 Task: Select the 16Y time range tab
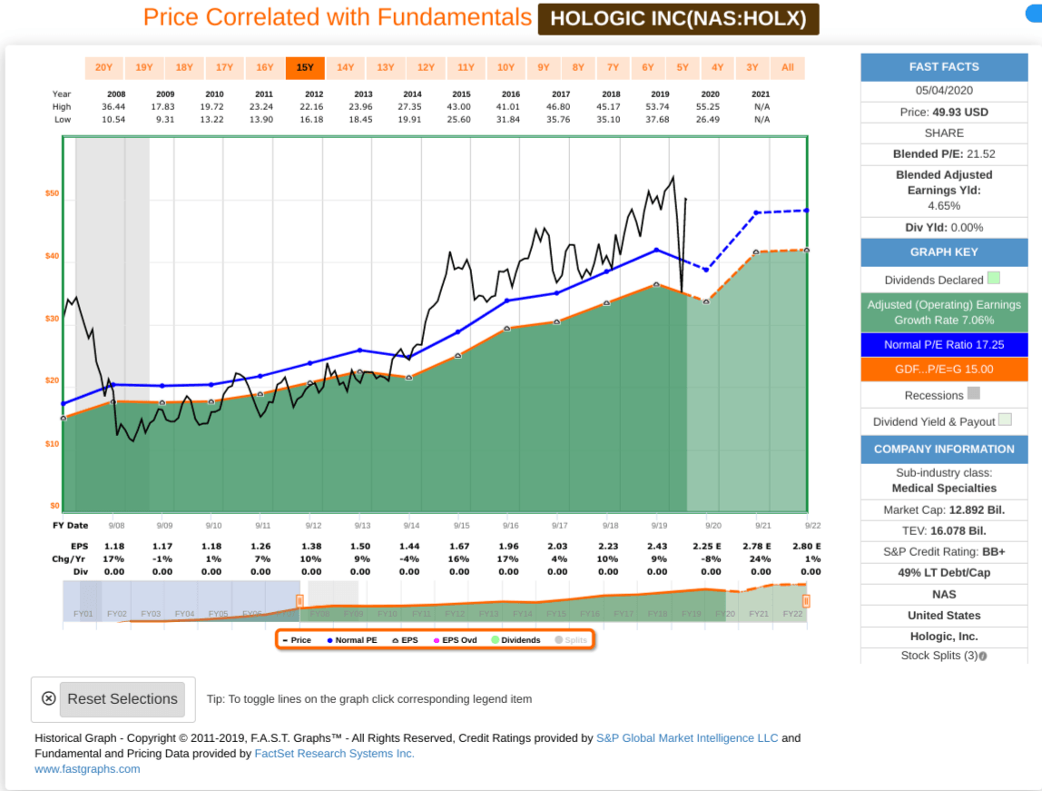tap(265, 68)
